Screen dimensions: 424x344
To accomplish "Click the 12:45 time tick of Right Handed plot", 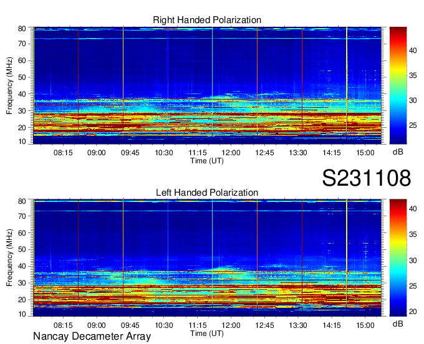I will [264, 153].
